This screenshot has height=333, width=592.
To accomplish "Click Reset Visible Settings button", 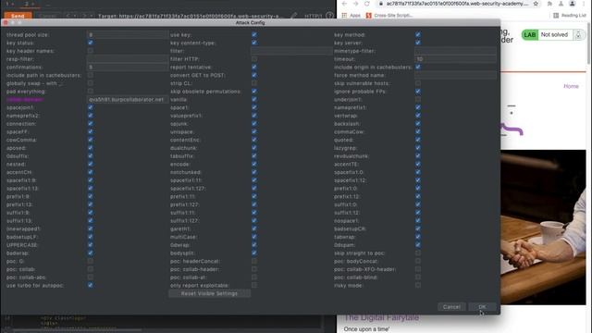I will [x=209, y=293].
